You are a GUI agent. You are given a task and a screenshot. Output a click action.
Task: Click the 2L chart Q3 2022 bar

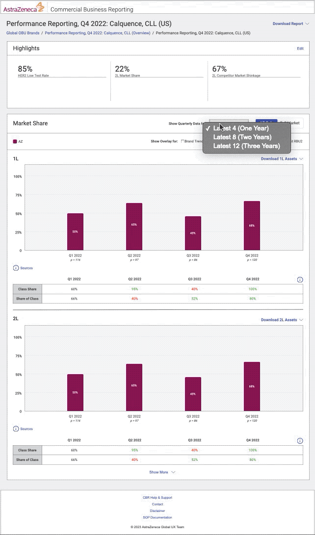tap(193, 394)
